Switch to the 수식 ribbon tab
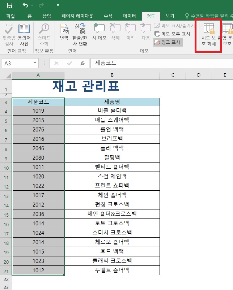Image resolution: width=233 pixels, height=290 pixels. pyautogui.click(x=108, y=16)
